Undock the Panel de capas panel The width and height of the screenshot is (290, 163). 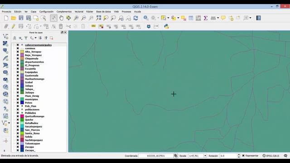[62, 32]
